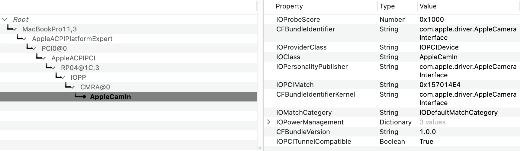Collapse the AppleACPIPlatformExpert node chevron

pyautogui.click(x=25, y=39)
